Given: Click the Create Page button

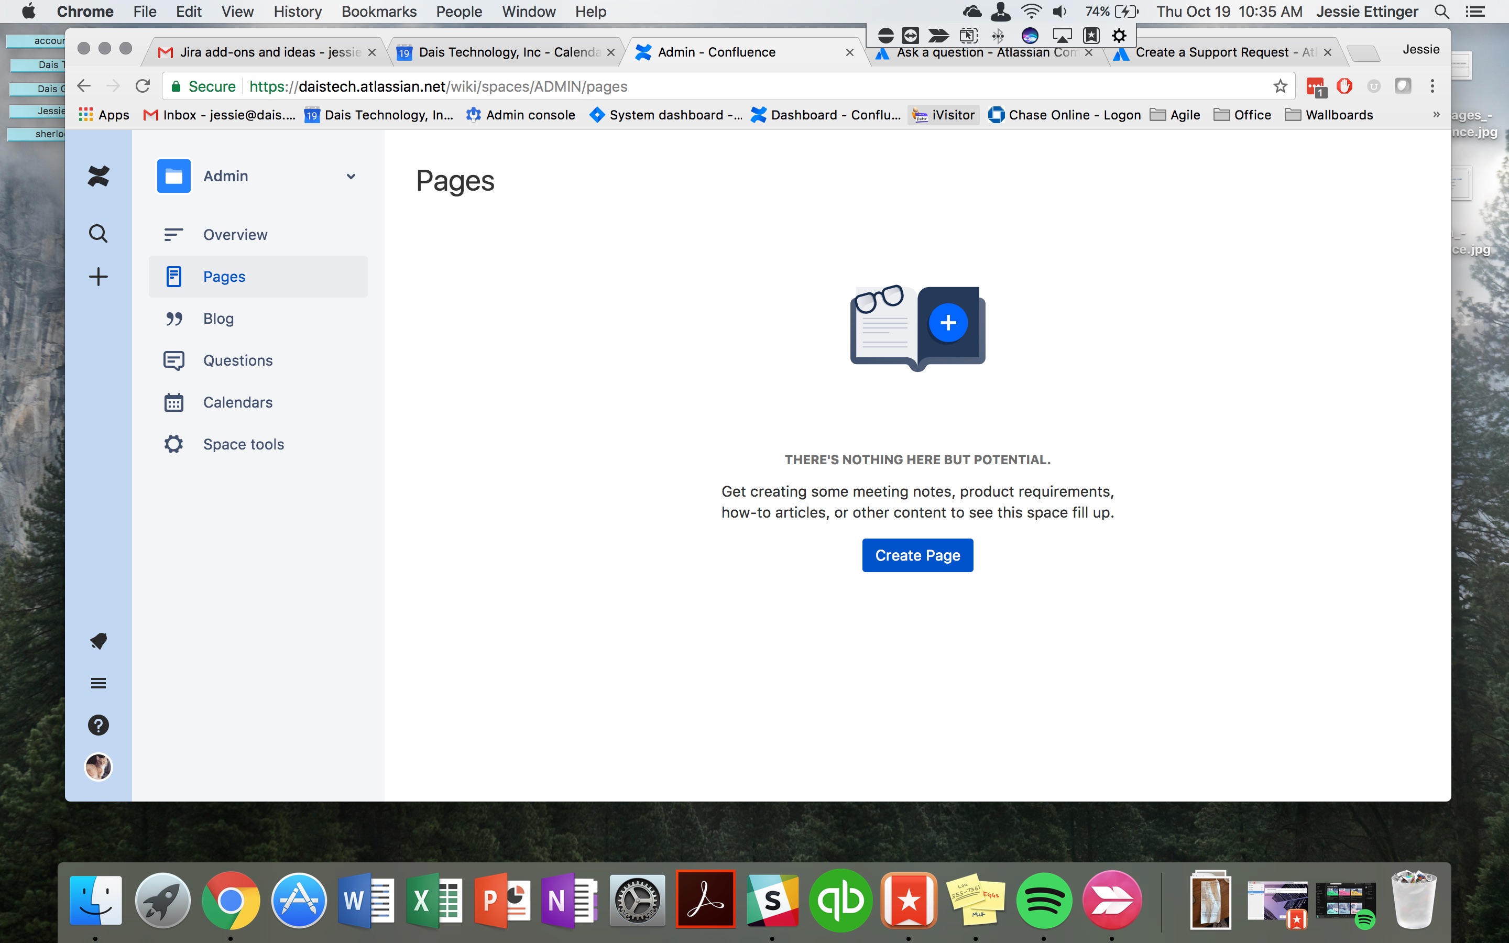Looking at the screenshot, I should tap(917, 555).
